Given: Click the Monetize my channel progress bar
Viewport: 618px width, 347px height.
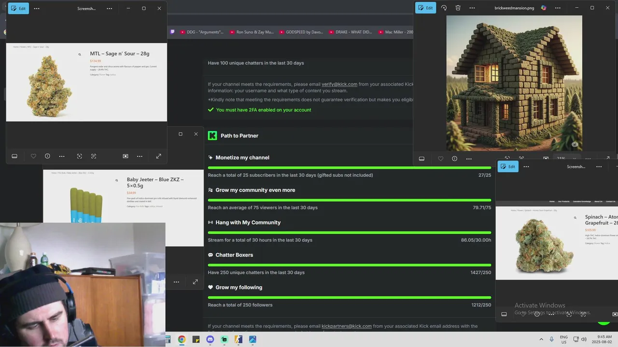Looking at the screenshot, I should click(350, 168).
